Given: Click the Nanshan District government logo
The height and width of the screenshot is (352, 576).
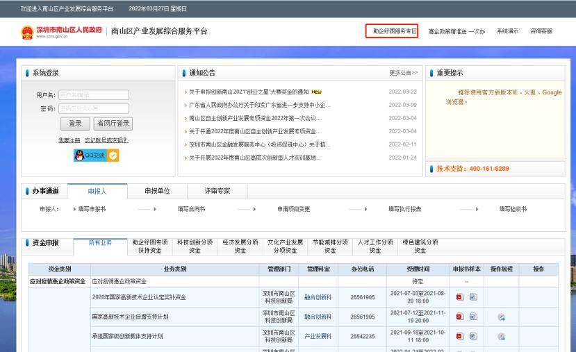Looking at the screenshot, I should tap(28, 31).
